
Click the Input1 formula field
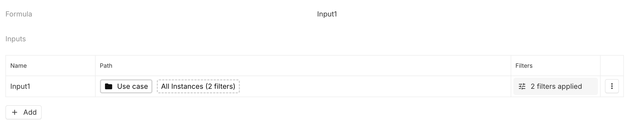coord(327,14)
